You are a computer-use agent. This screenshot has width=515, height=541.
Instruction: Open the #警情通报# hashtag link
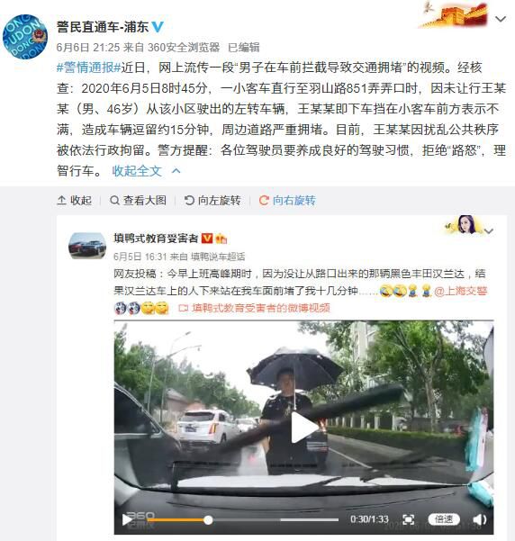click(x=89, y=68)
